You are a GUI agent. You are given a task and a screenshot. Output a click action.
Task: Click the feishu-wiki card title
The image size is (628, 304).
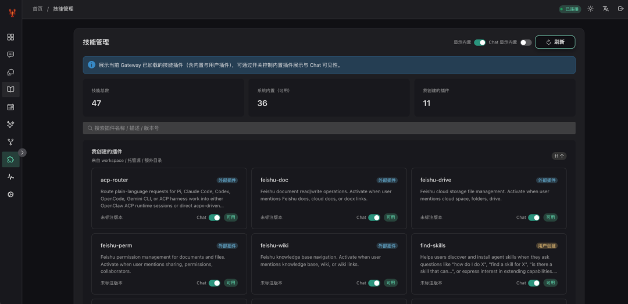[274, 245]
